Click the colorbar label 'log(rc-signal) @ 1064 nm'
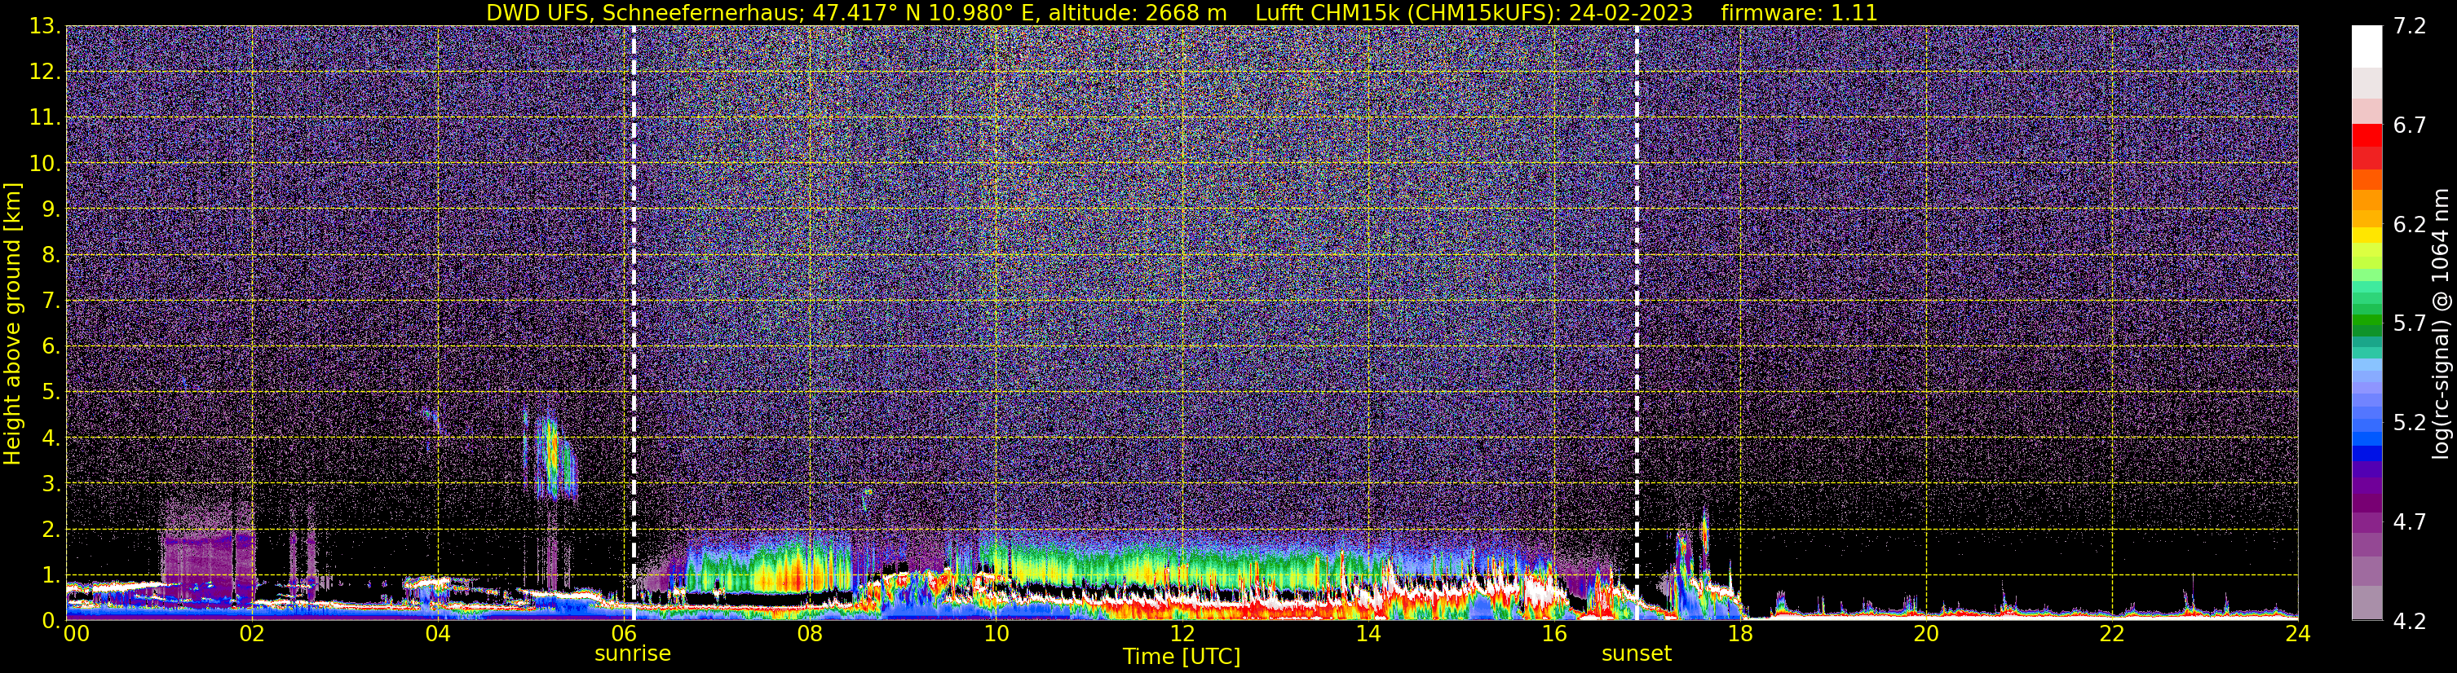Image resolution: width=2457 pixels, height=673 pixels. point(2441,323)
